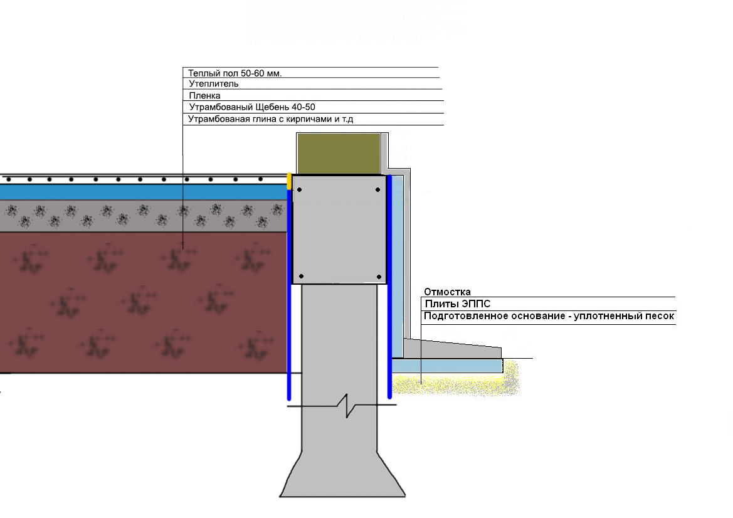Screen dimensions: 733x518
Task: Click the olive green wall block
Action: (x=339, y=154)
